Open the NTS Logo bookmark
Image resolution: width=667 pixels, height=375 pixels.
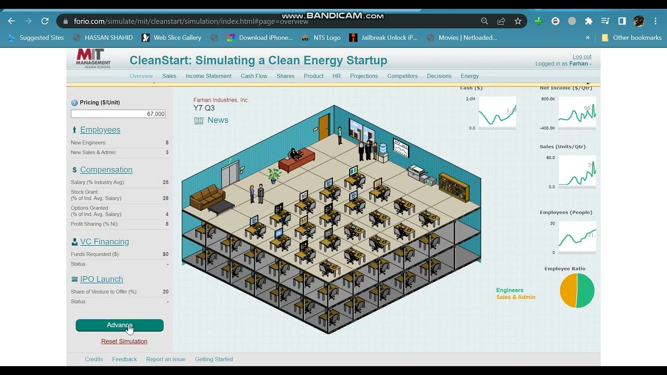pos(321,37)
